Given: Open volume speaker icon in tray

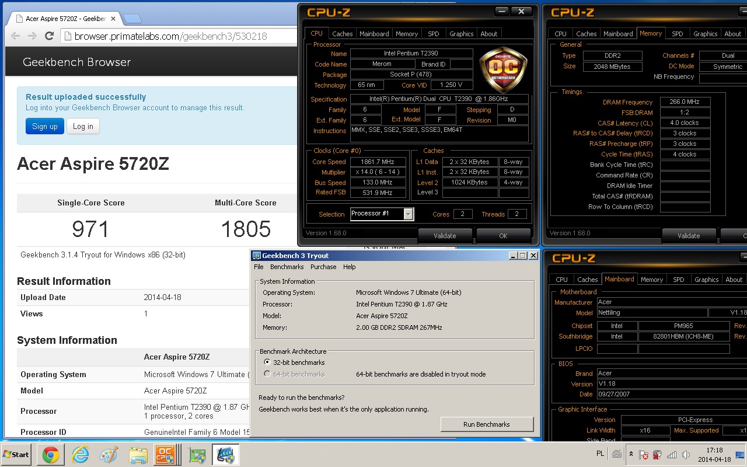Looking at the screenshot, I should [x=686, y=454].
